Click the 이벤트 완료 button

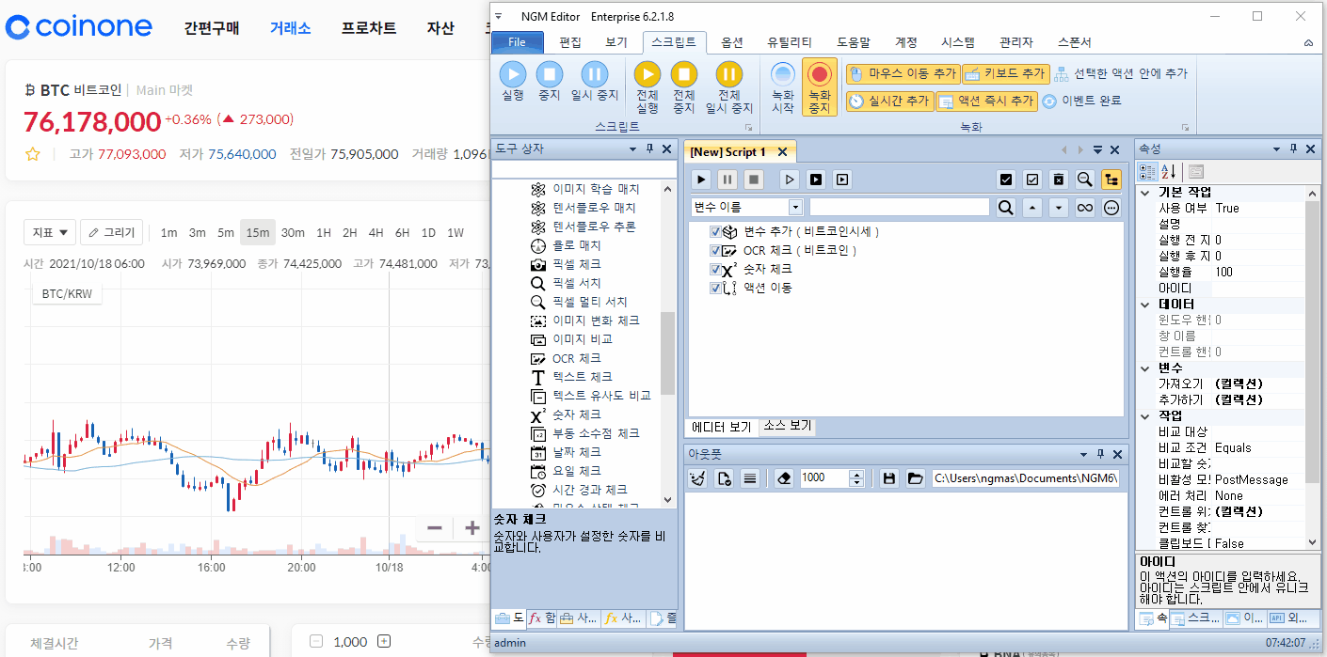pos(1081,101)
